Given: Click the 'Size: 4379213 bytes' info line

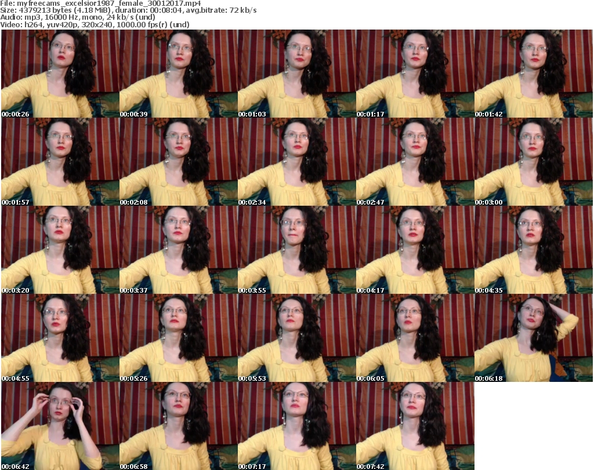Looking at the screenshot, I should point(128,10).
